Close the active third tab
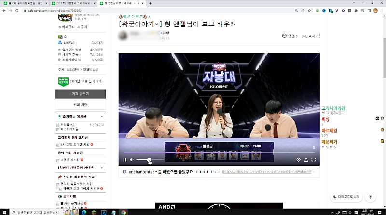 coord(142,3)
